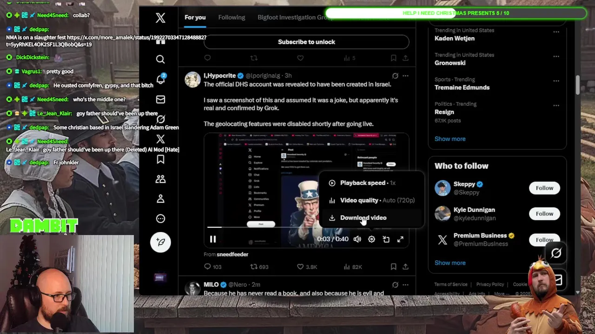Open options for Resign trend
This screenshot has width=595, height=334.
(556, 106)
